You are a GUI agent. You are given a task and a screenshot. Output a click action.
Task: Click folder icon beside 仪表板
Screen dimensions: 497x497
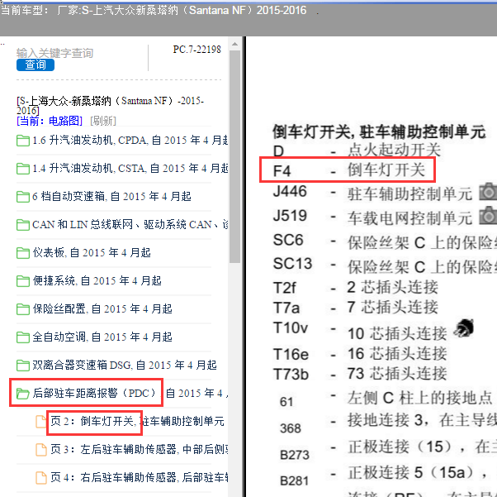(23, 253)
